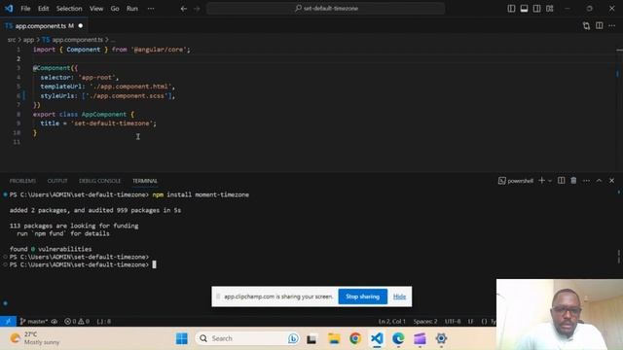Click the src breadcrumb
This screenshot has height=350, width=623.
click(12, 40)
